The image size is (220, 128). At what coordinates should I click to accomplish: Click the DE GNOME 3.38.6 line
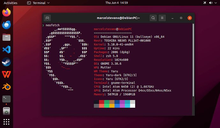[x=108, y=64]
